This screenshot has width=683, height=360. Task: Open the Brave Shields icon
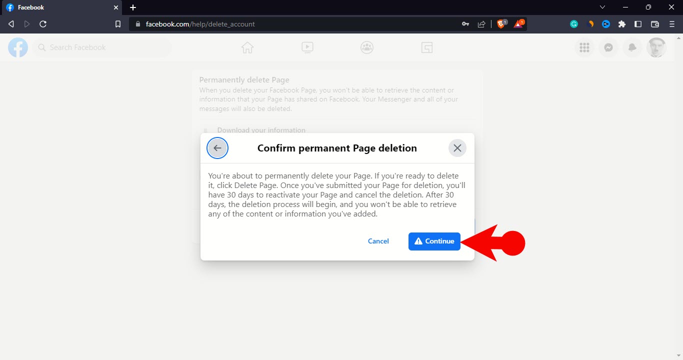pyautogui.click(x=501, y=24)
